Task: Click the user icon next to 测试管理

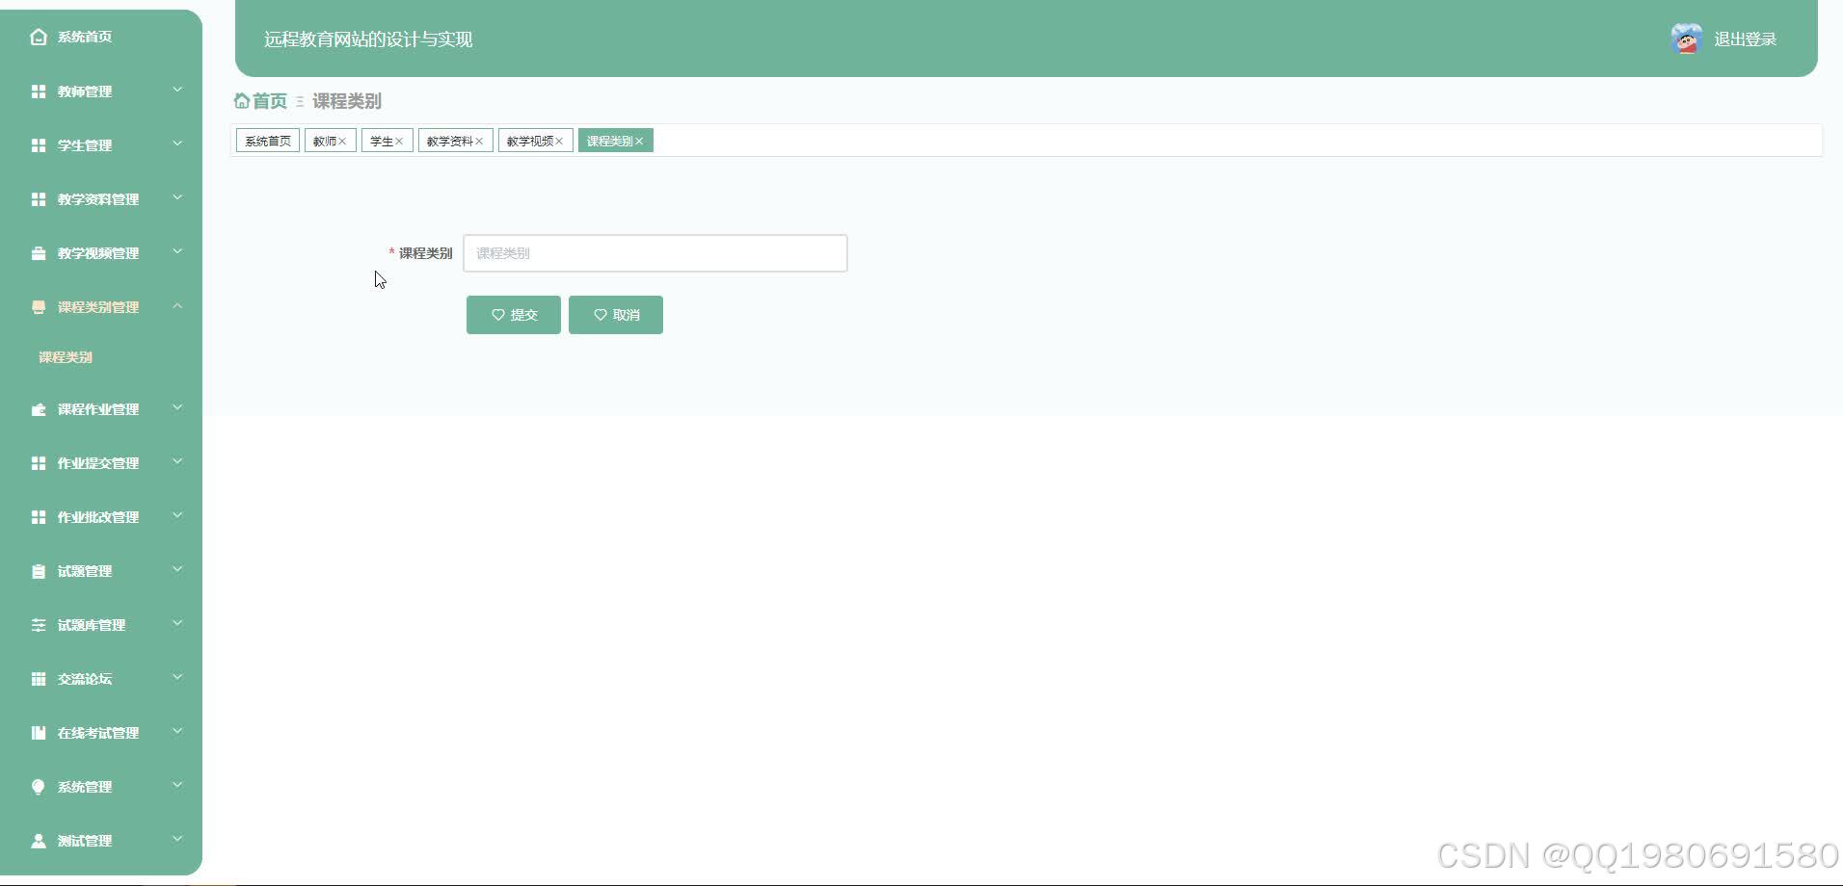Action: (x=39, y=841)
